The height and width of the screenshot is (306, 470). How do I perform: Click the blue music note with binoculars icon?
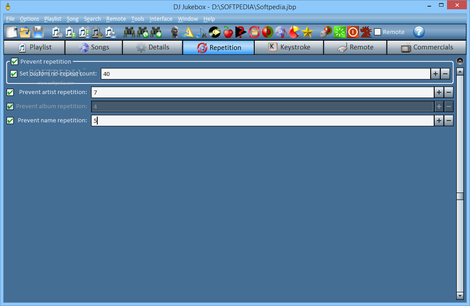tap(201, 32)
